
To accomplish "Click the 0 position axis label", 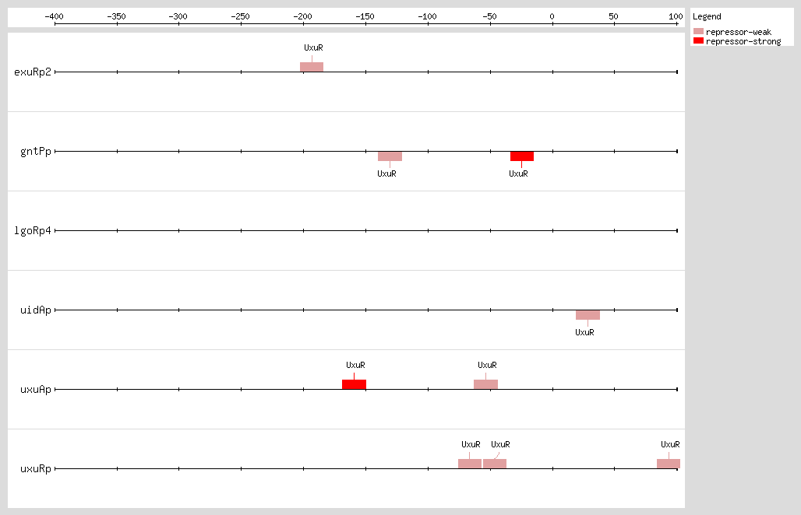I will pos(552,16).
